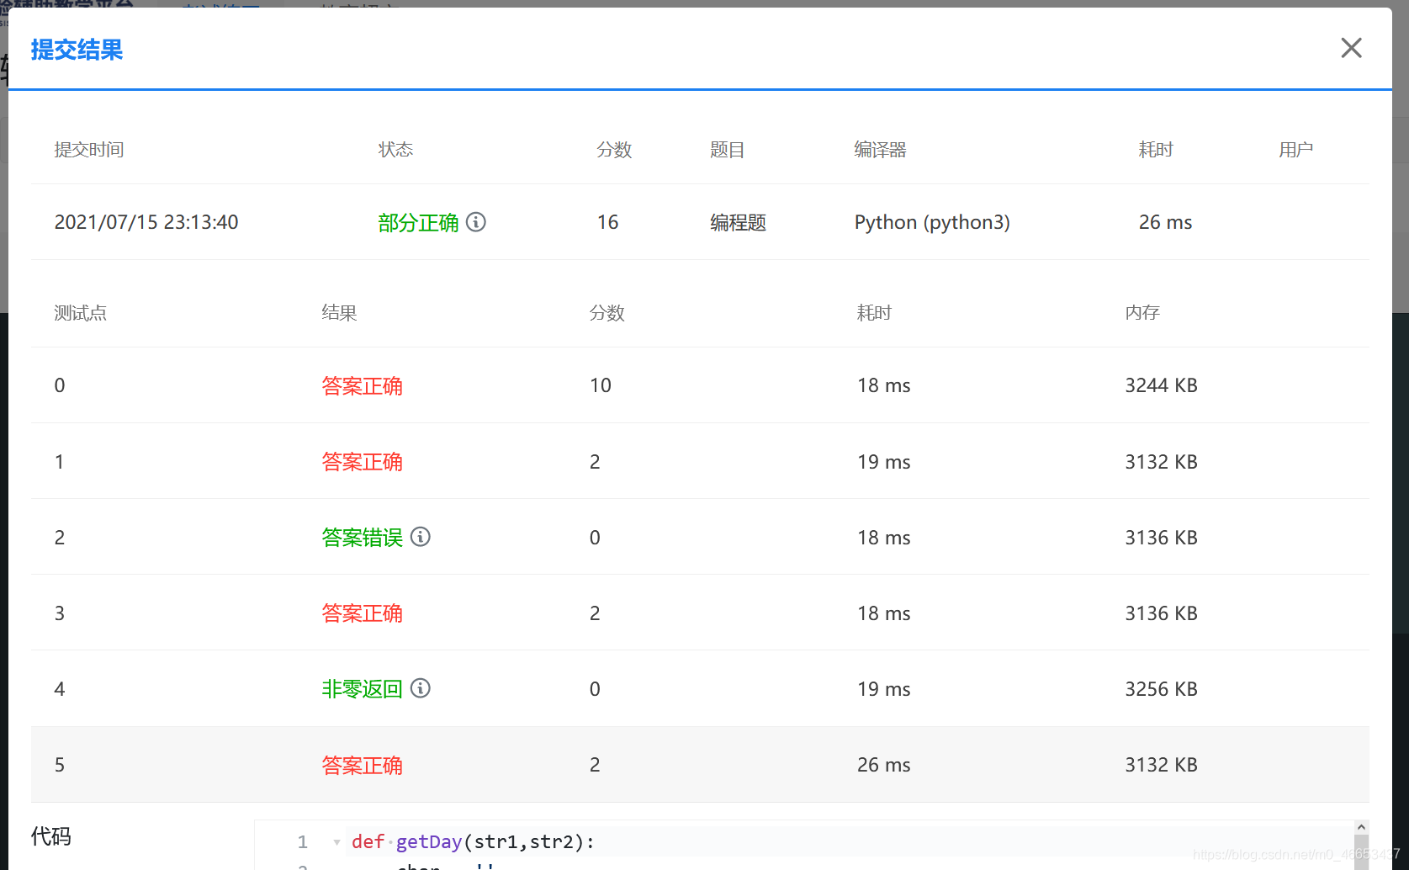Click the 状态 column header
1409x870 pixels.
point(395,150)
